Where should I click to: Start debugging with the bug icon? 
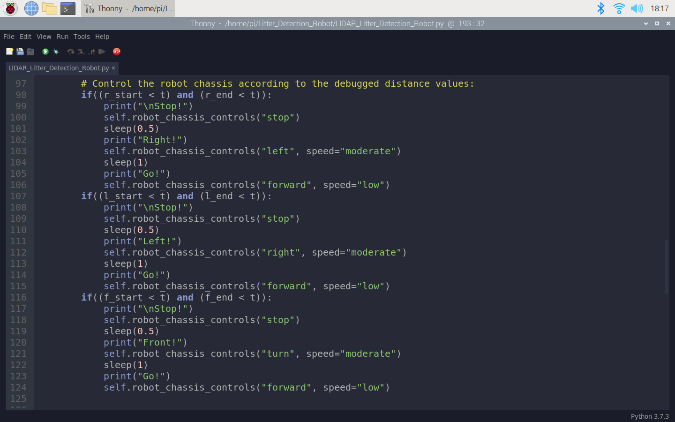56,52
